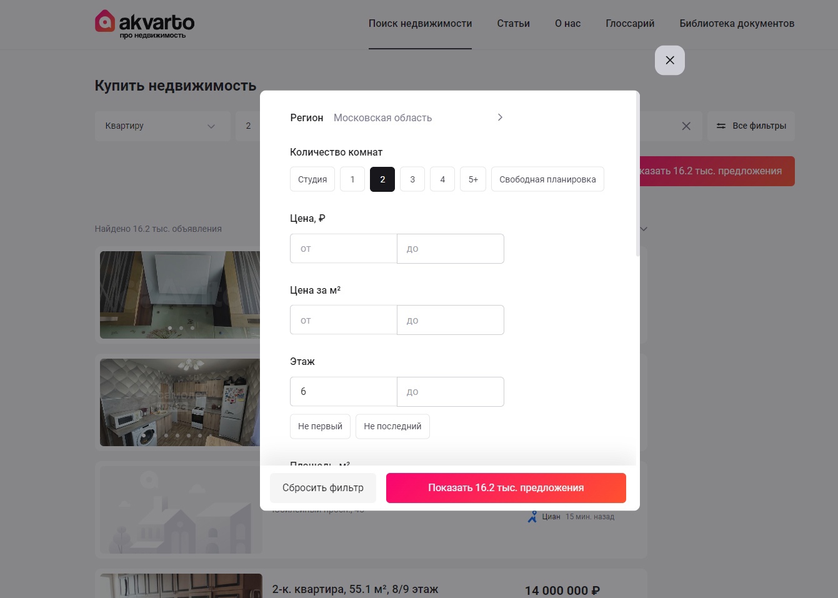Select Свободная планировка option
This screenshot has width=838, height=598.
[x=547, y=179]
